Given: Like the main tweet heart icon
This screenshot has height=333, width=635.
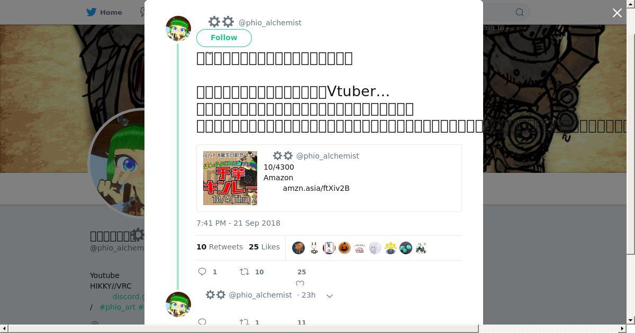Looking at the screenshot, I should (x=300, y=283).
